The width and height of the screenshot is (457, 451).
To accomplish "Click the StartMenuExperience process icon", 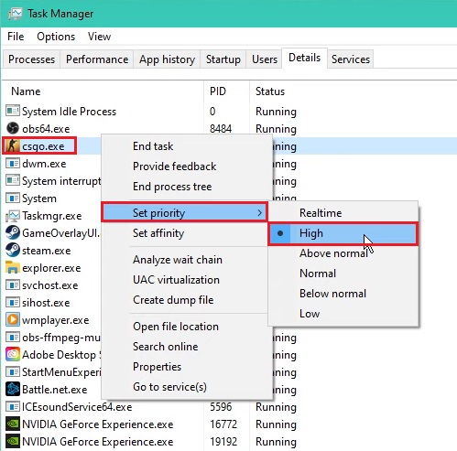I will [x=13, y=371].
